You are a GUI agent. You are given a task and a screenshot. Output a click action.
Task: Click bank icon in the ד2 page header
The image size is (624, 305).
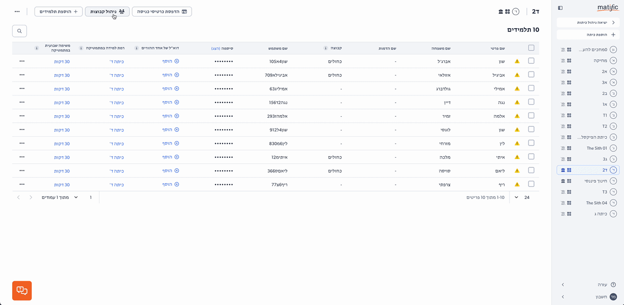pyautogui.click(x=501, y=12)
